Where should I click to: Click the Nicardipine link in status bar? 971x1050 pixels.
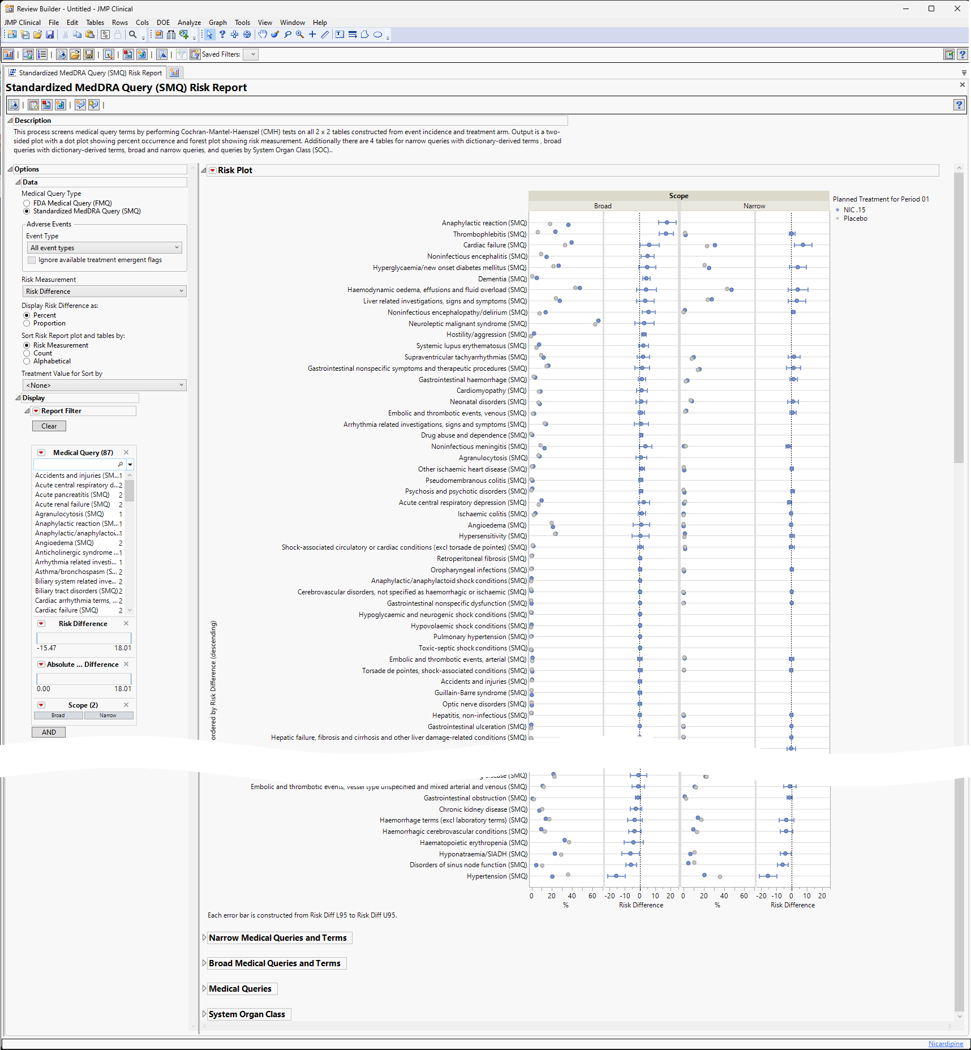[946, 1044]
